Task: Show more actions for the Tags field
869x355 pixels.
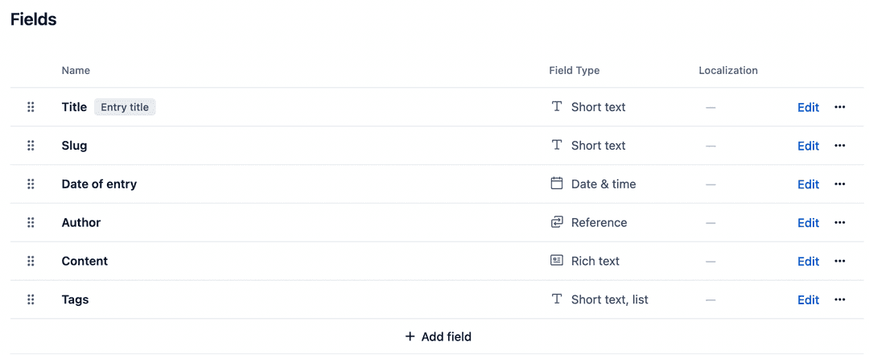Action: pos(840,300)
